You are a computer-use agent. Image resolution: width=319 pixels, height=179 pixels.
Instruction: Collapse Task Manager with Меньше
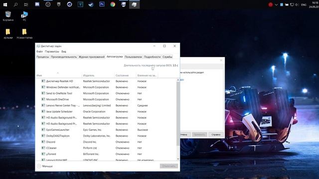(x=45, y=166)
